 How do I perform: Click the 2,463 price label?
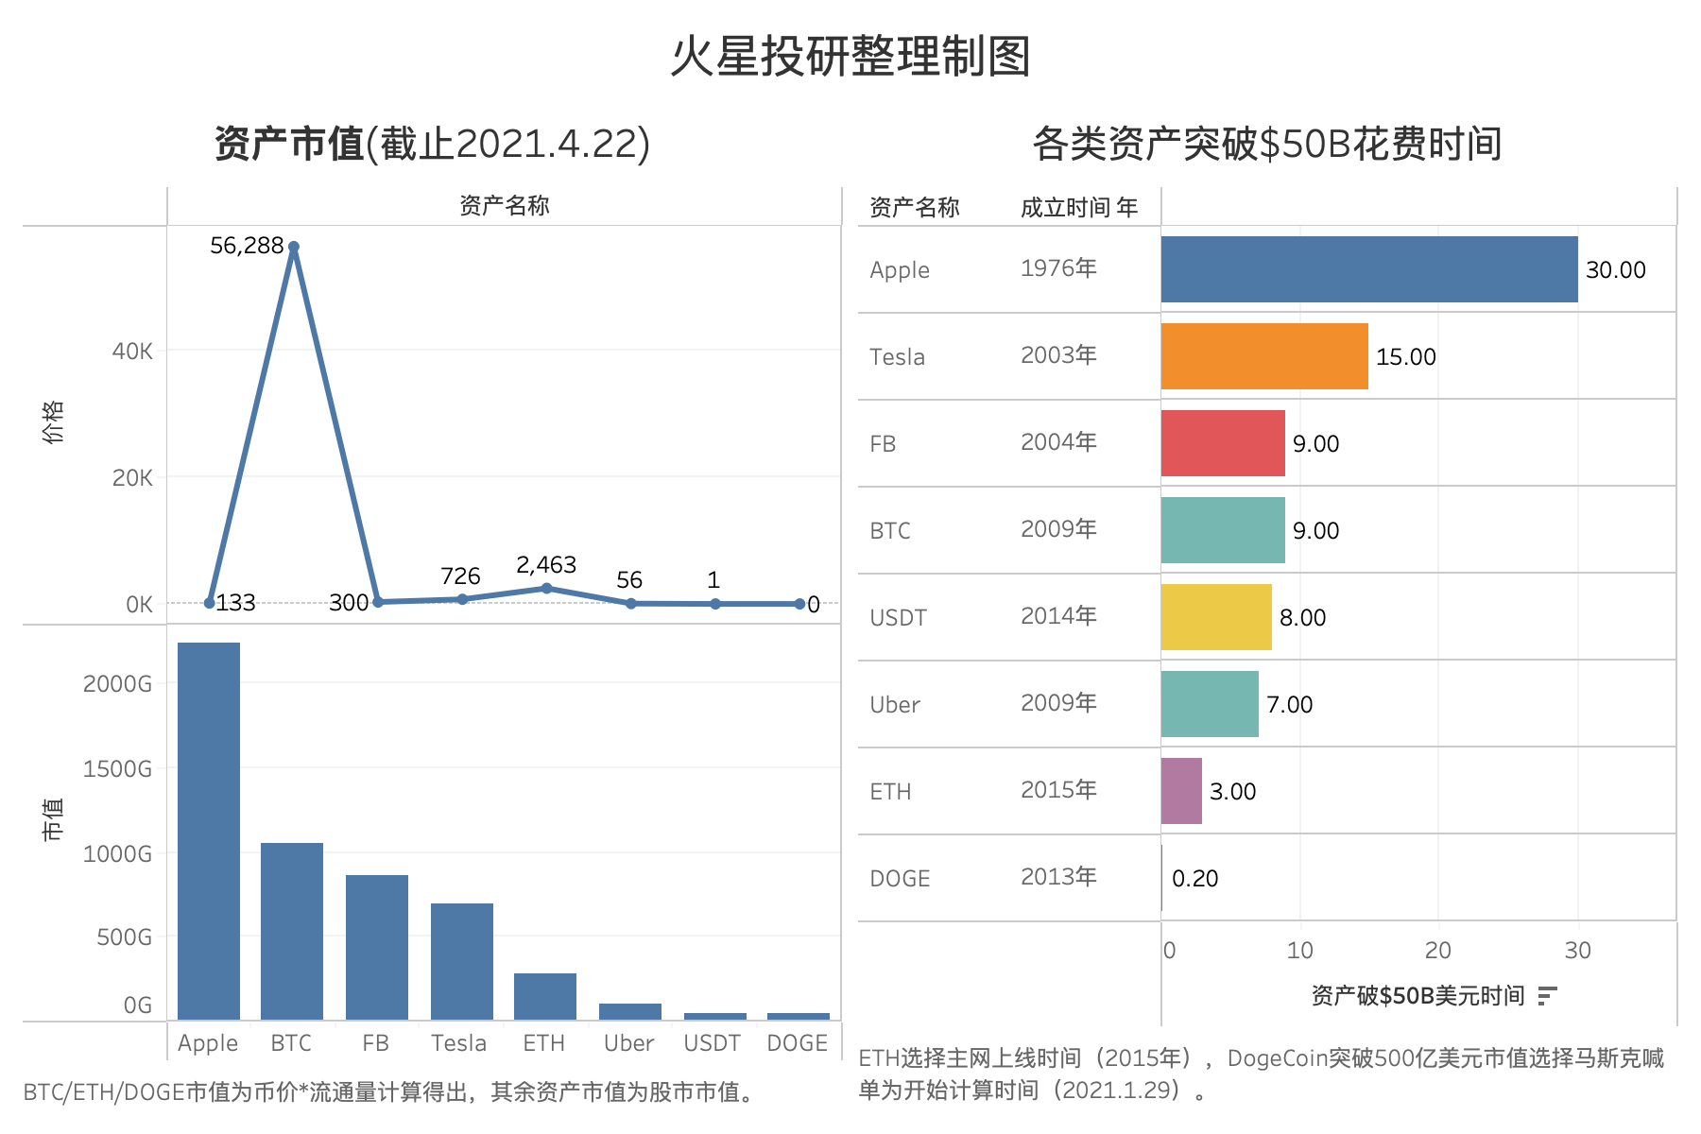546,565
